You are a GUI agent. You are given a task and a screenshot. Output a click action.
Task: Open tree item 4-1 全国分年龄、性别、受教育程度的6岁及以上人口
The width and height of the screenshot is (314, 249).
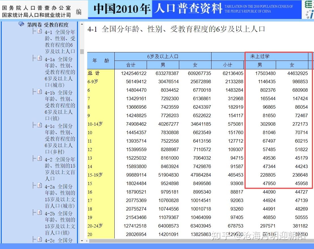[60, 42]
